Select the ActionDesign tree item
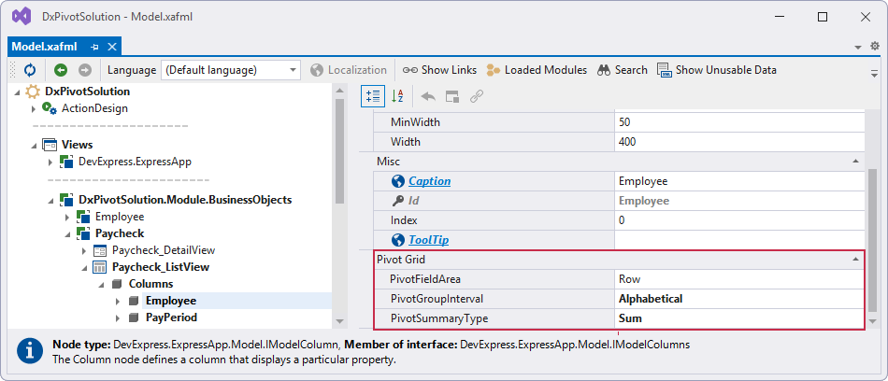 click(x=94, y=108)
